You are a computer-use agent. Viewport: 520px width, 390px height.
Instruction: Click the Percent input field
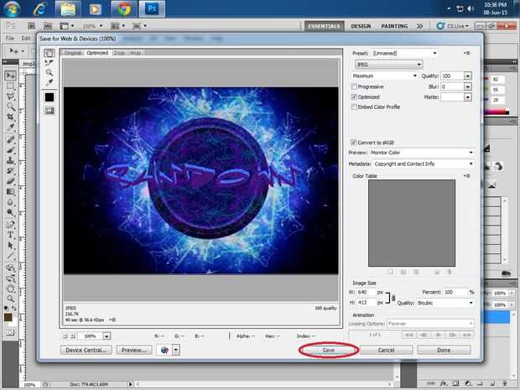(x=455, y=292)
